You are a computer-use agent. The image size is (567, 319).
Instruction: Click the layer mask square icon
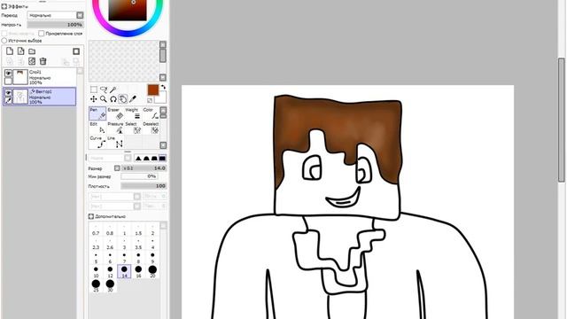tap(76, 51)
